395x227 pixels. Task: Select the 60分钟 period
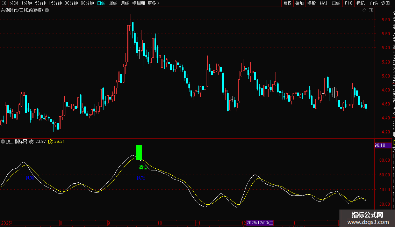(x=87, y=3)
